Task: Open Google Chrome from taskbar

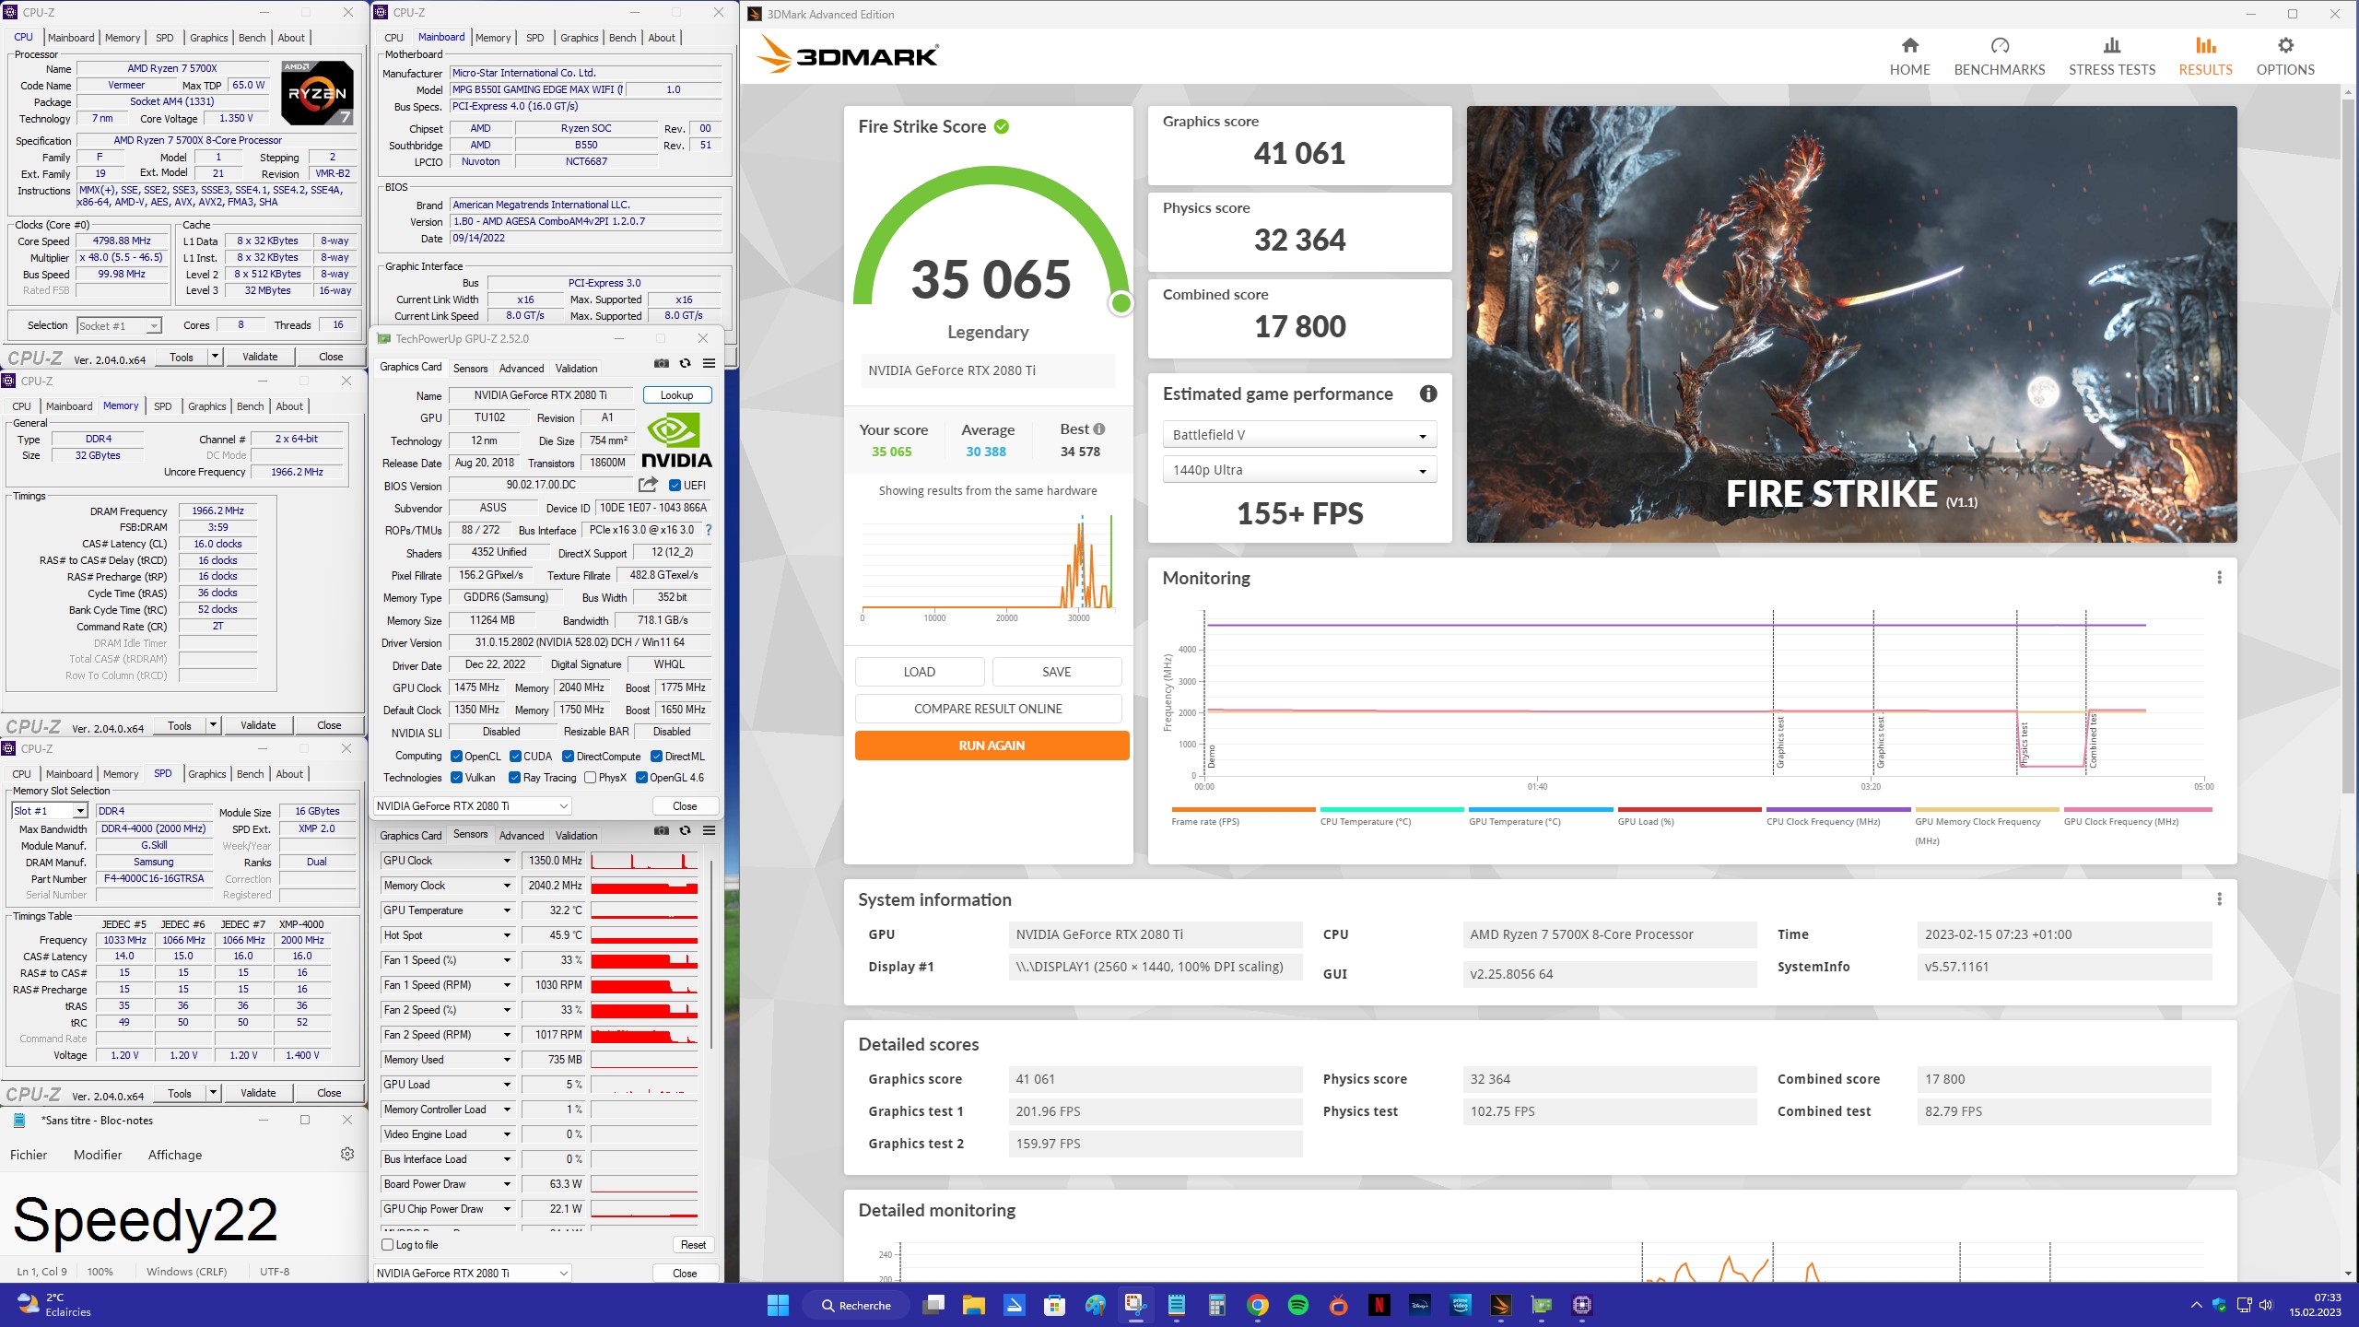Action: click(x=1258, y=1305)
